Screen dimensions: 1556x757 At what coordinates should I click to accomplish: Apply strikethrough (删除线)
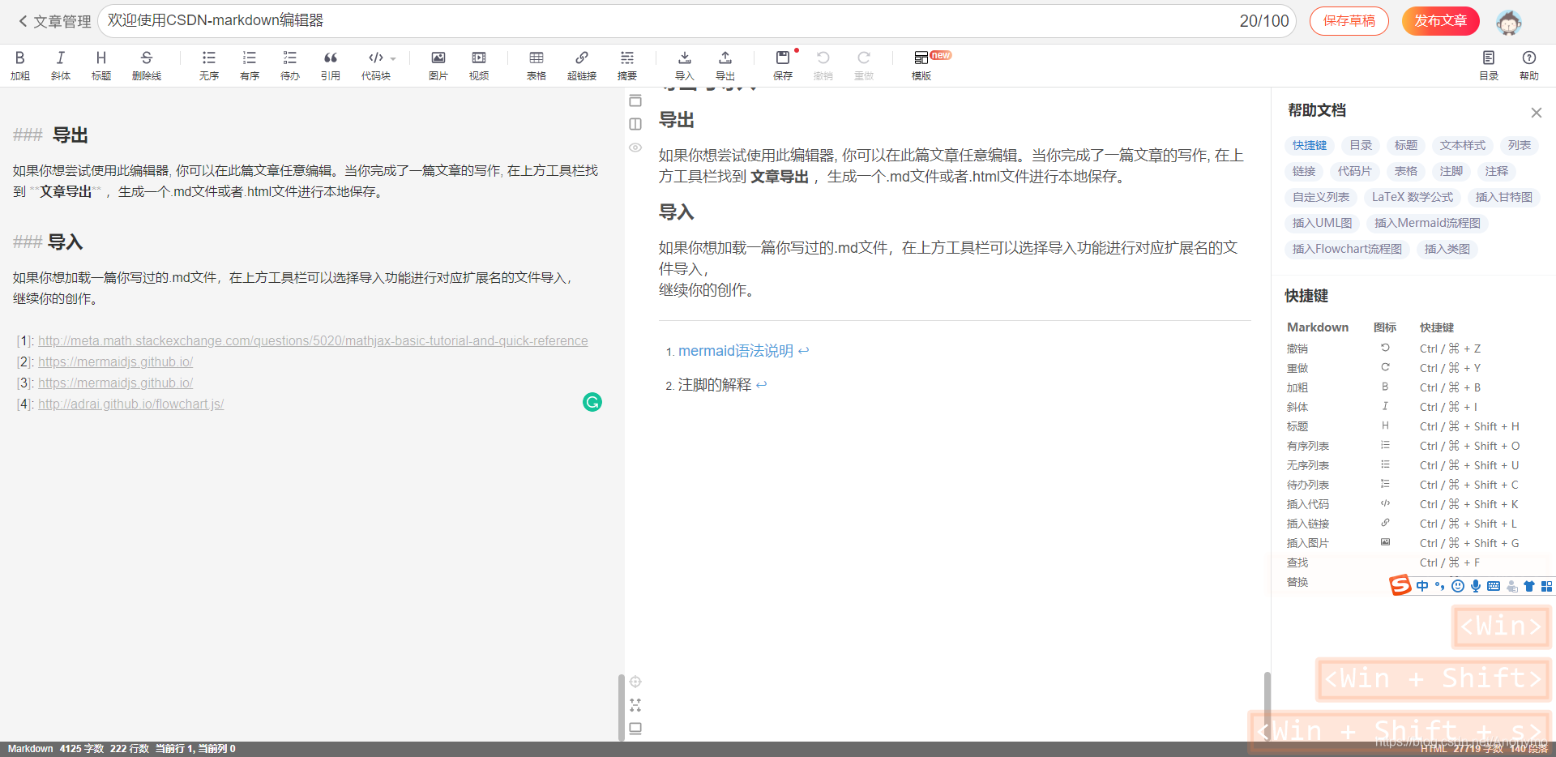click(147, 65)
